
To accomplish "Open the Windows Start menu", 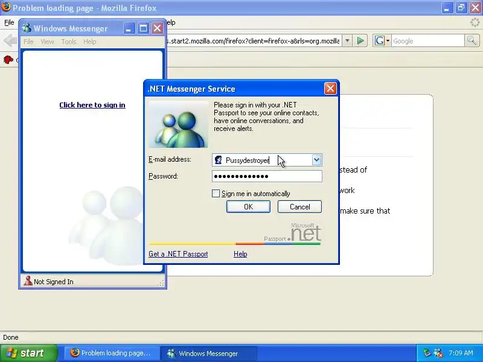I will pos(29,353).
